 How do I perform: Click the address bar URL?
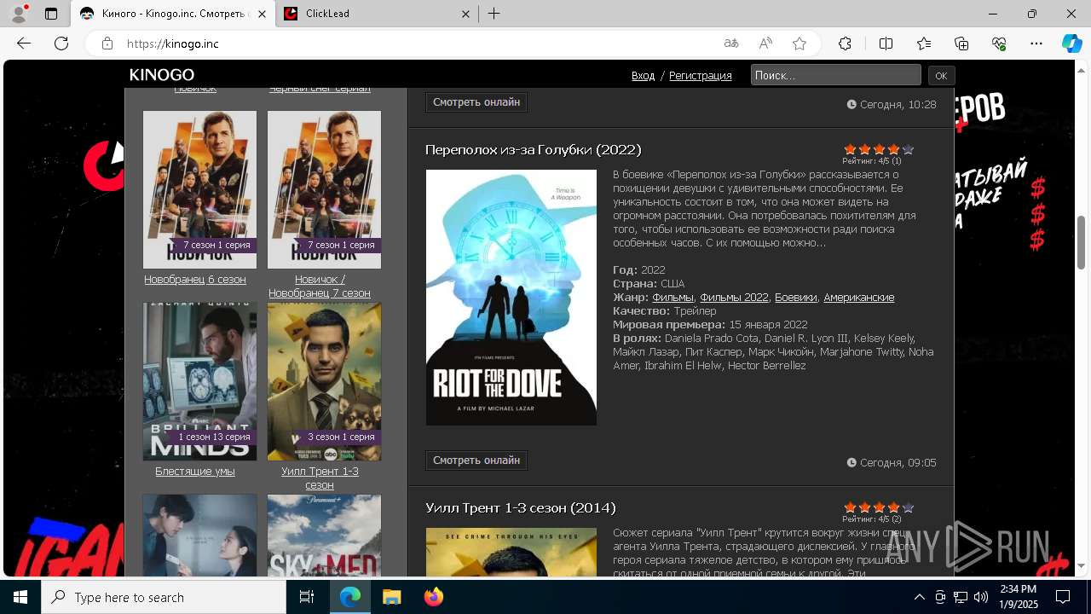tap(173, 43)
